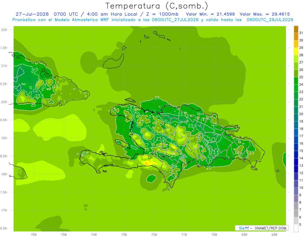Click the '17N' latitude label
308x238 pixels.
point(4,210)
